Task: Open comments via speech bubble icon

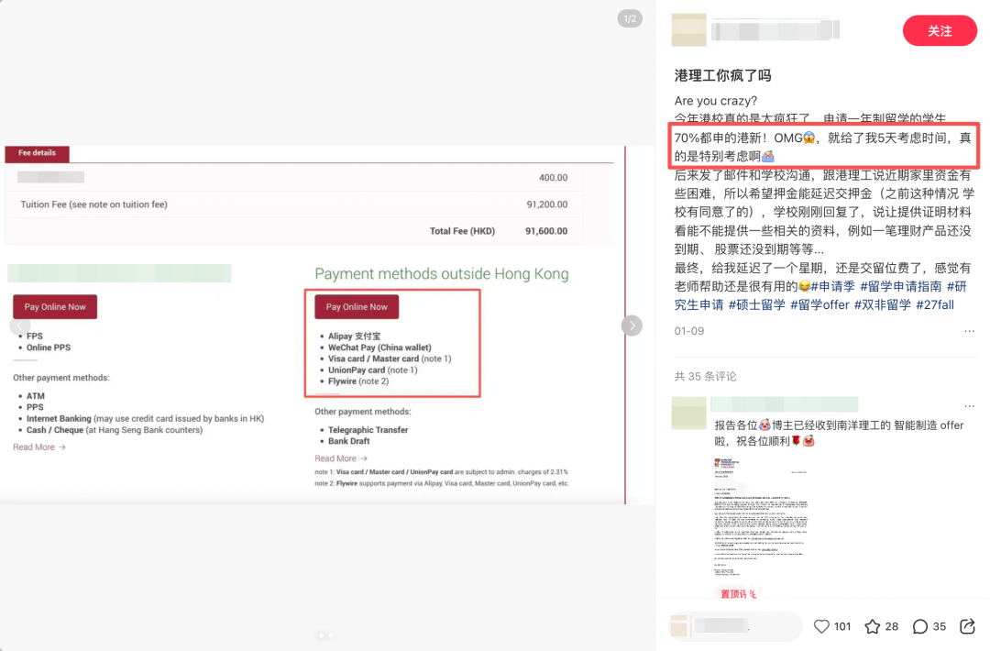Action: coord(920,626)
